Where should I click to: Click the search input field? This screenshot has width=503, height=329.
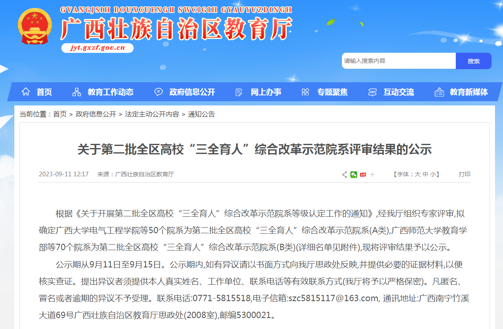coord(398,61)
